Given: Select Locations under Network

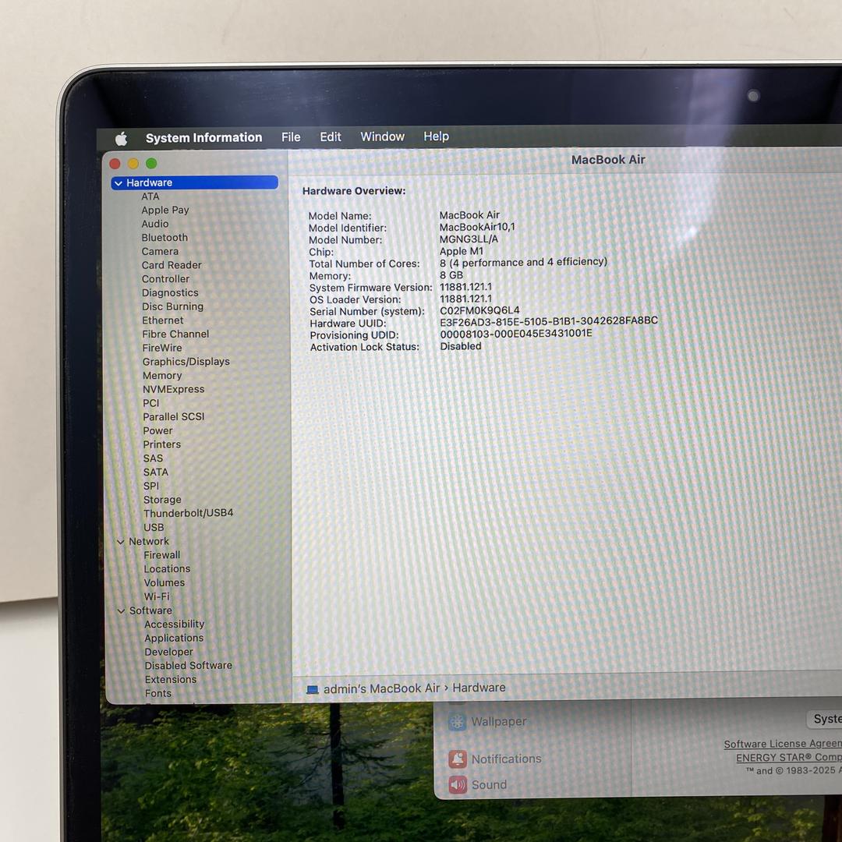Looking at the screenshot, I should point(167,569).
